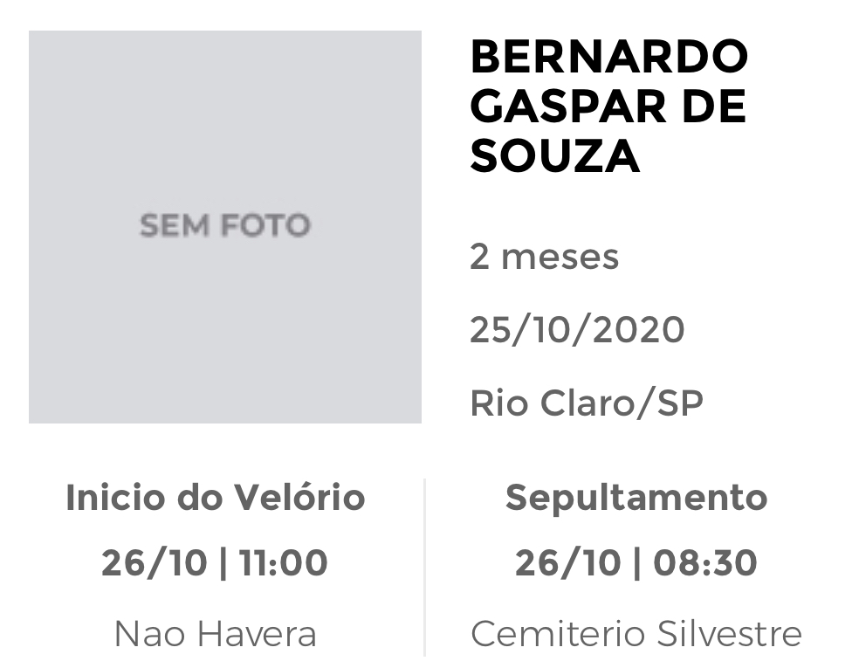Open the Cemiterio Silvestre location

(636, 634)
